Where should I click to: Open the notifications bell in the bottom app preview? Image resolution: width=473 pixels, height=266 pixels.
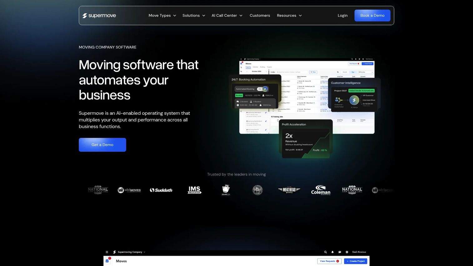click(332, 252)
